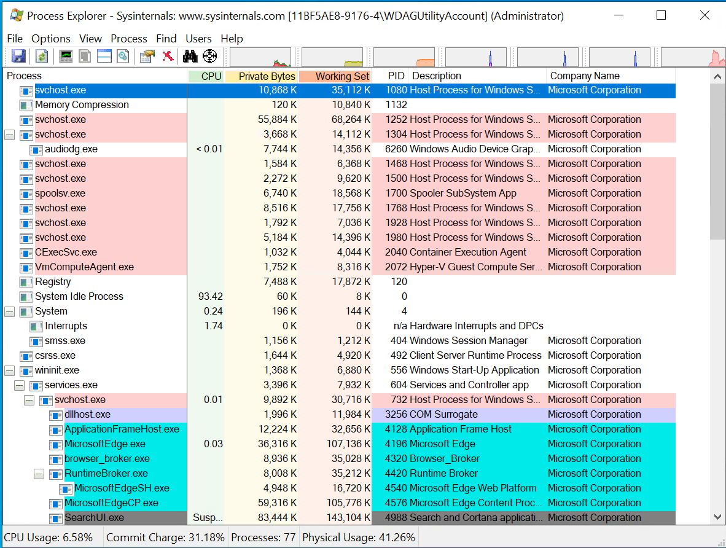This screenshot has height=548, width=726.
Task: Click the third toolbar mini graph with the orange fill
Action: click(x=405, y=57)
